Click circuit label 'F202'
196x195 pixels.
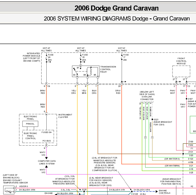[191, 145]
